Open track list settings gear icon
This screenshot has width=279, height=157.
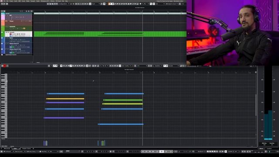point(27,11)
